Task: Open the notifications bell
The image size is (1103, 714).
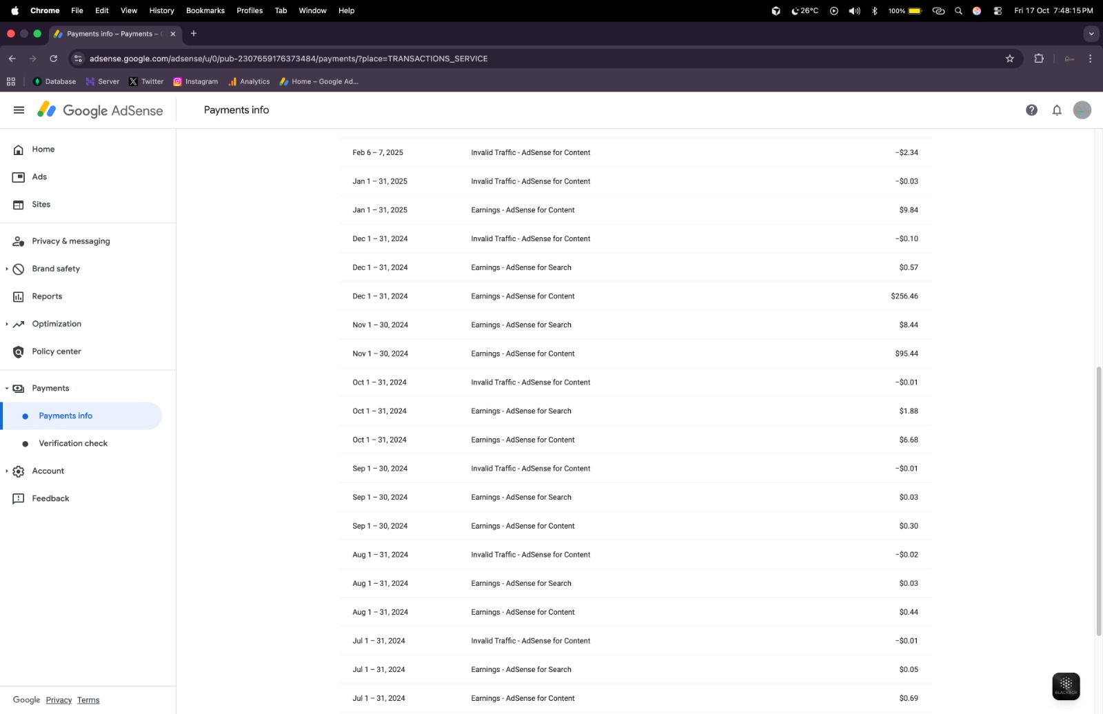Action: tap(1056, 110)
